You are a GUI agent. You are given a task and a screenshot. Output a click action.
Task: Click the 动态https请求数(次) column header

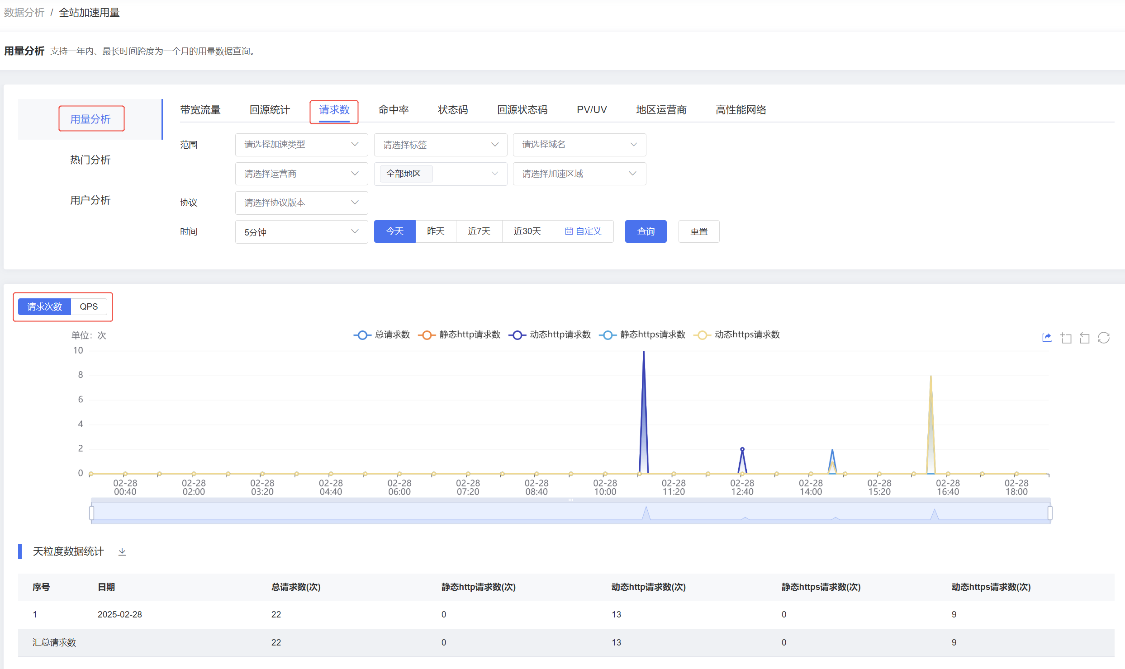point(991,587)
